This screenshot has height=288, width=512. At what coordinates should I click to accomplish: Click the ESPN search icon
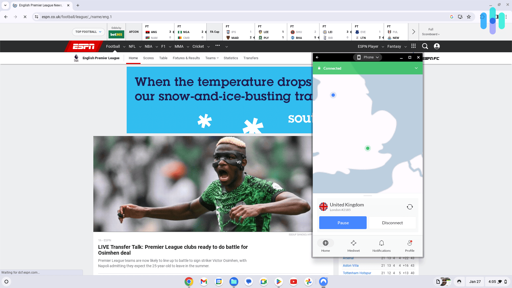(425, 46)
